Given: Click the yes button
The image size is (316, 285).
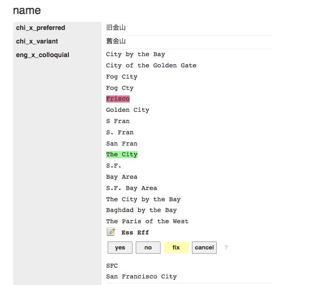Looking at the screenshot, I should point(120,248).
